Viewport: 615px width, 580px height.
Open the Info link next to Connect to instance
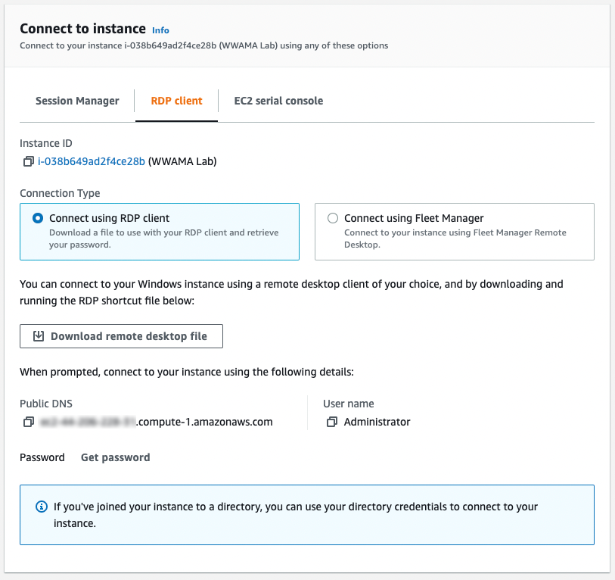coord(160,30)
